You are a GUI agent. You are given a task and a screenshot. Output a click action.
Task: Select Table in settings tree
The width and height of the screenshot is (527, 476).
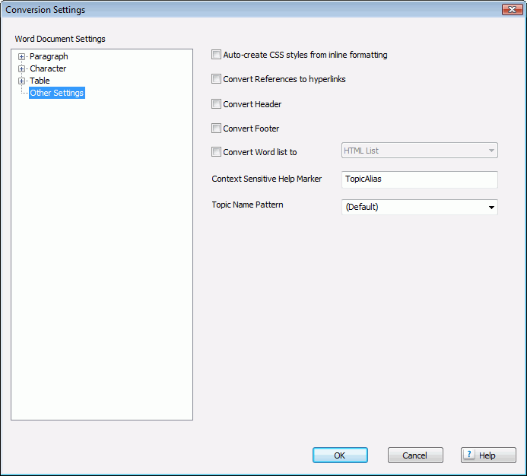40,81
